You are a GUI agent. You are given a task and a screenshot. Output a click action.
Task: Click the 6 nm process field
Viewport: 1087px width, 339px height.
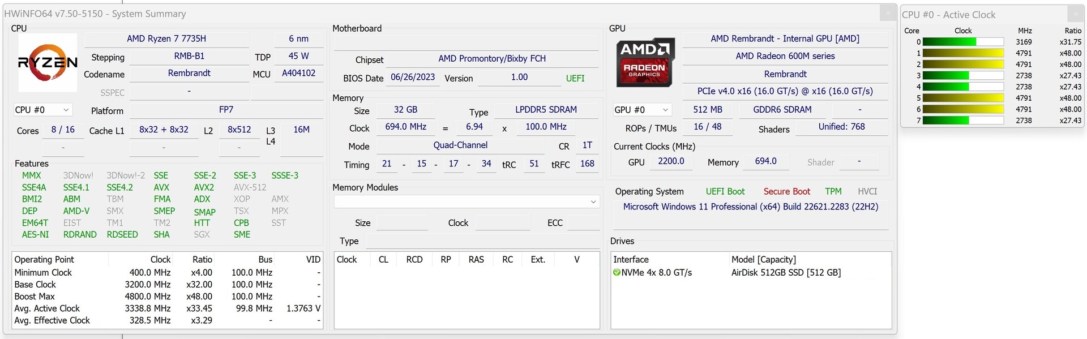tap(299, 39)
